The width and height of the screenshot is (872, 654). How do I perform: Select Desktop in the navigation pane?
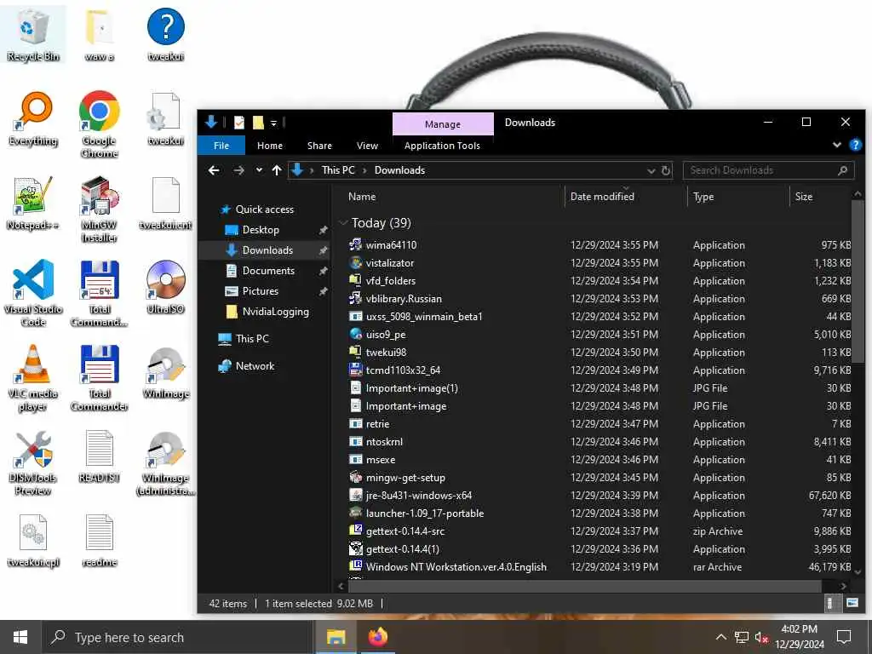tap(261, 230)
